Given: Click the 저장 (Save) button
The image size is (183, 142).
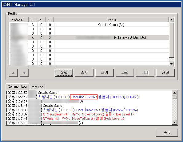Looking at the screenshot, I should (x=165, y=73).
